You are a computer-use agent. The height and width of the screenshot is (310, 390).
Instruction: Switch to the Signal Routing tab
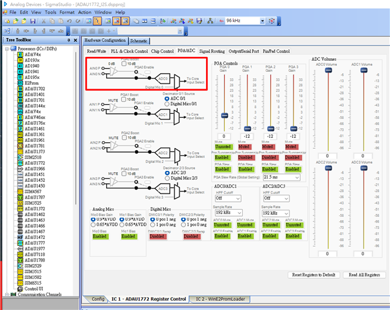212,51
